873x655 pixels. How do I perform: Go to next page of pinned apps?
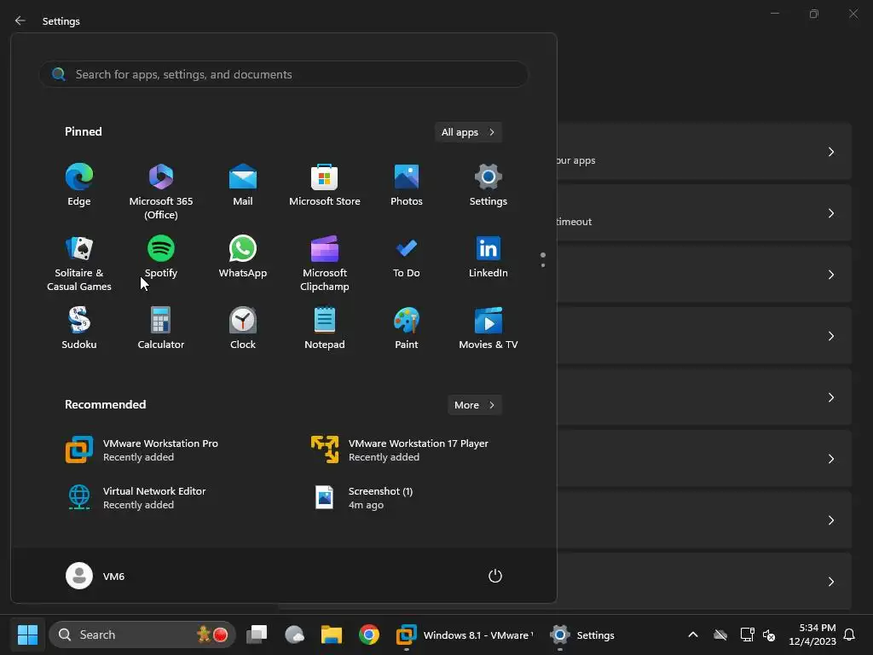click(543, 265)
